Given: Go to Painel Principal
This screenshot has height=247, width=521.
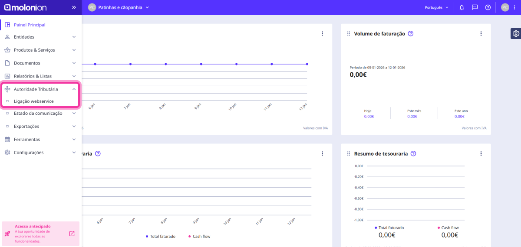Looking at the screenshot, I should pyautogui.click(x=30, y=25).
